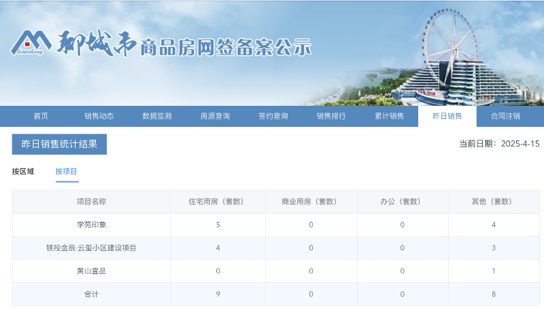
Task: Open the 合同注销 menu item
Action: coord(505,116)
